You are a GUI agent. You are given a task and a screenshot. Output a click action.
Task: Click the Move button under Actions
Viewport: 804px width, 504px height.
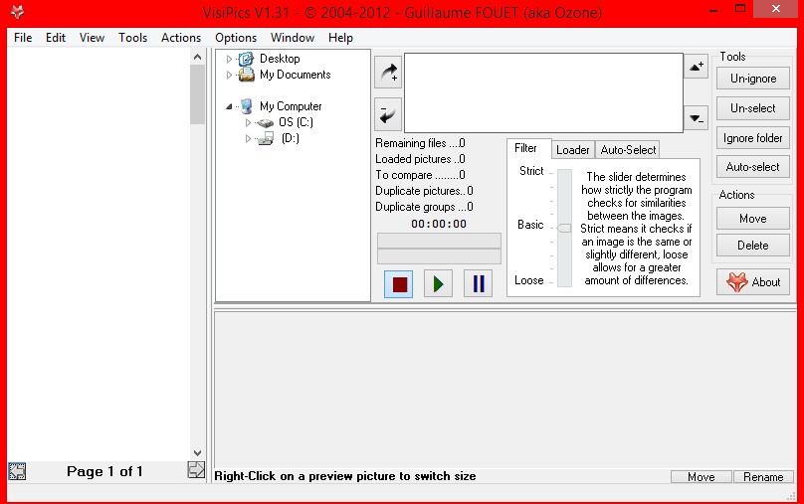[x=753, y=218]
